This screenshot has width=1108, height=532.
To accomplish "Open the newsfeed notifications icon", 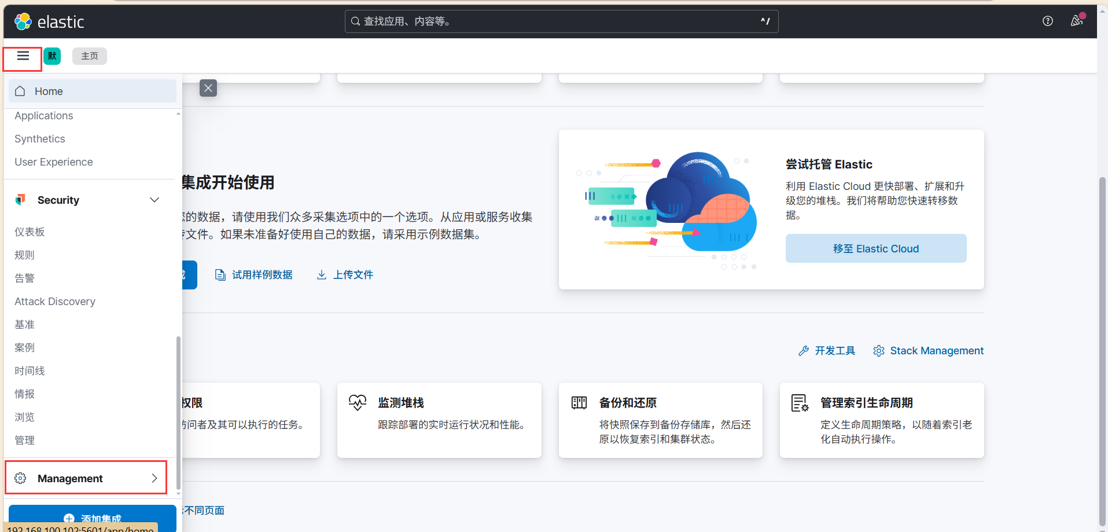I will [x=1076, y=21].
